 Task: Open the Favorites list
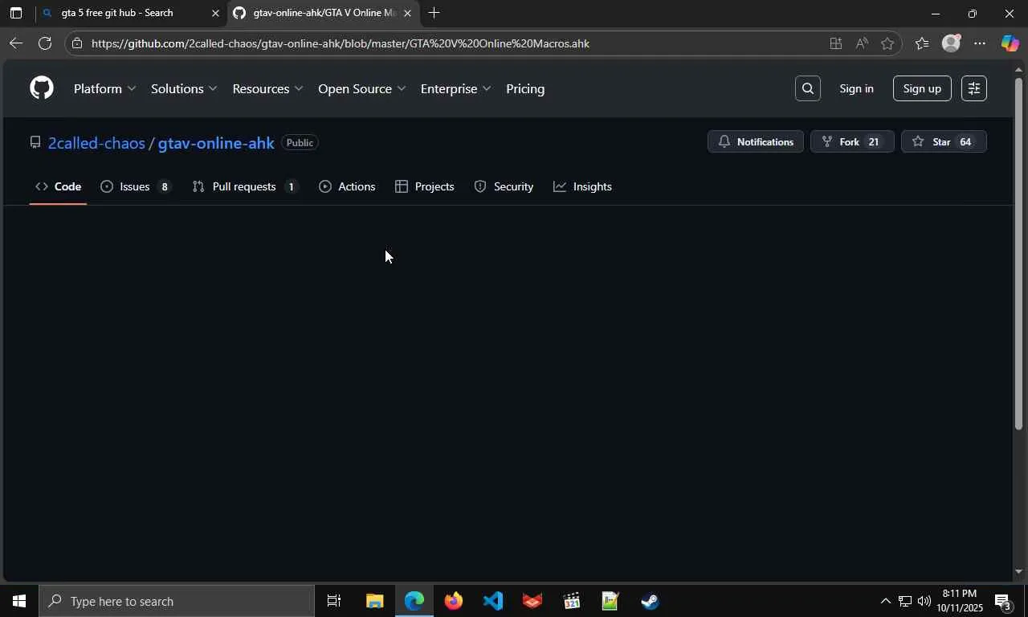(922, 43)
